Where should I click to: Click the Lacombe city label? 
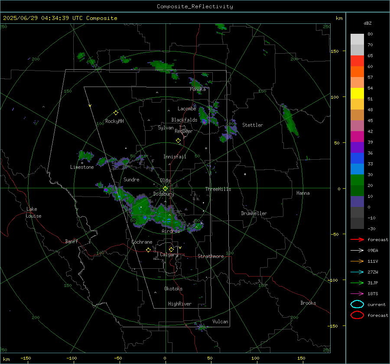click(x=187, y=109)
